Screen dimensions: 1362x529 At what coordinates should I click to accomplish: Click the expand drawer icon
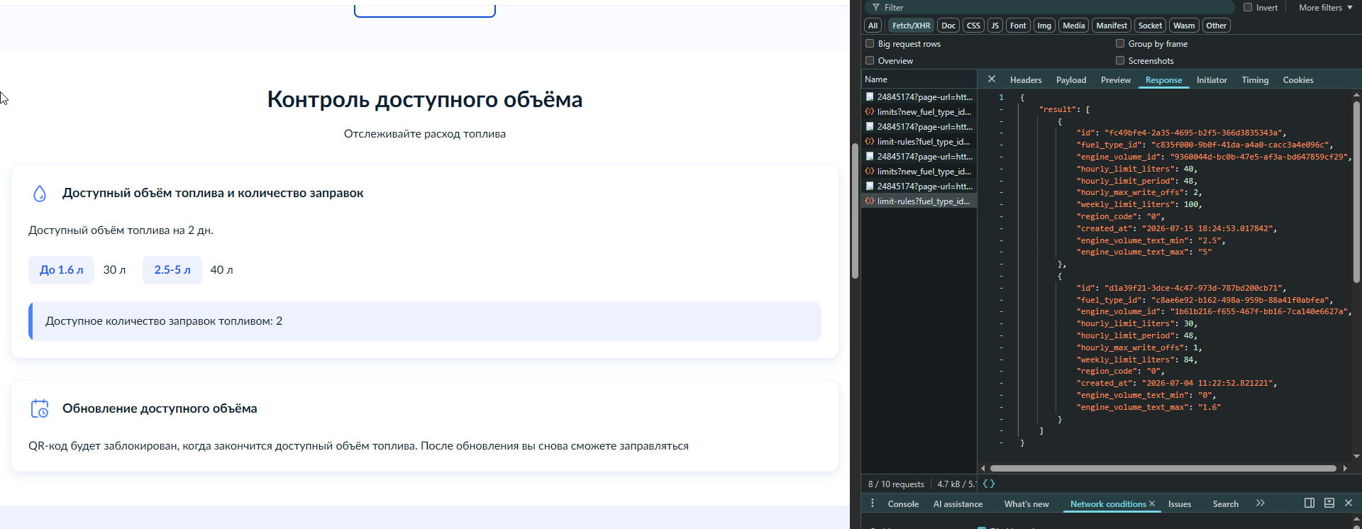pyautogui.click(x=1329, y=503)
